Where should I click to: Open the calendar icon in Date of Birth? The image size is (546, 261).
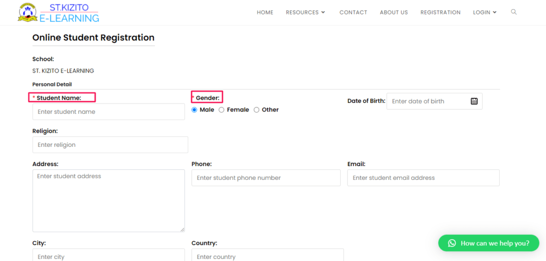pyautogui.click(x=474, y=101)
